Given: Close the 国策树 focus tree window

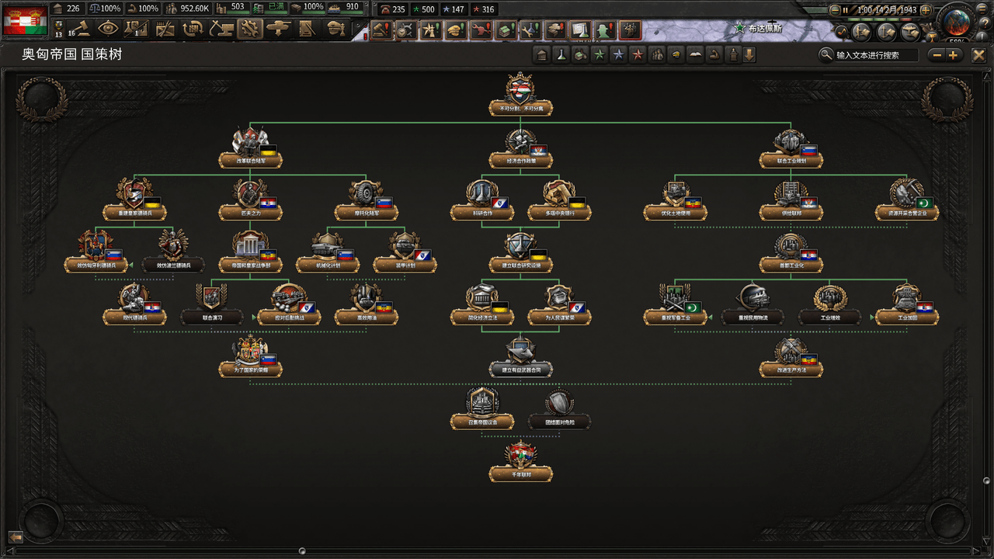Looking at the screenshot, I should tap(978, 55).
